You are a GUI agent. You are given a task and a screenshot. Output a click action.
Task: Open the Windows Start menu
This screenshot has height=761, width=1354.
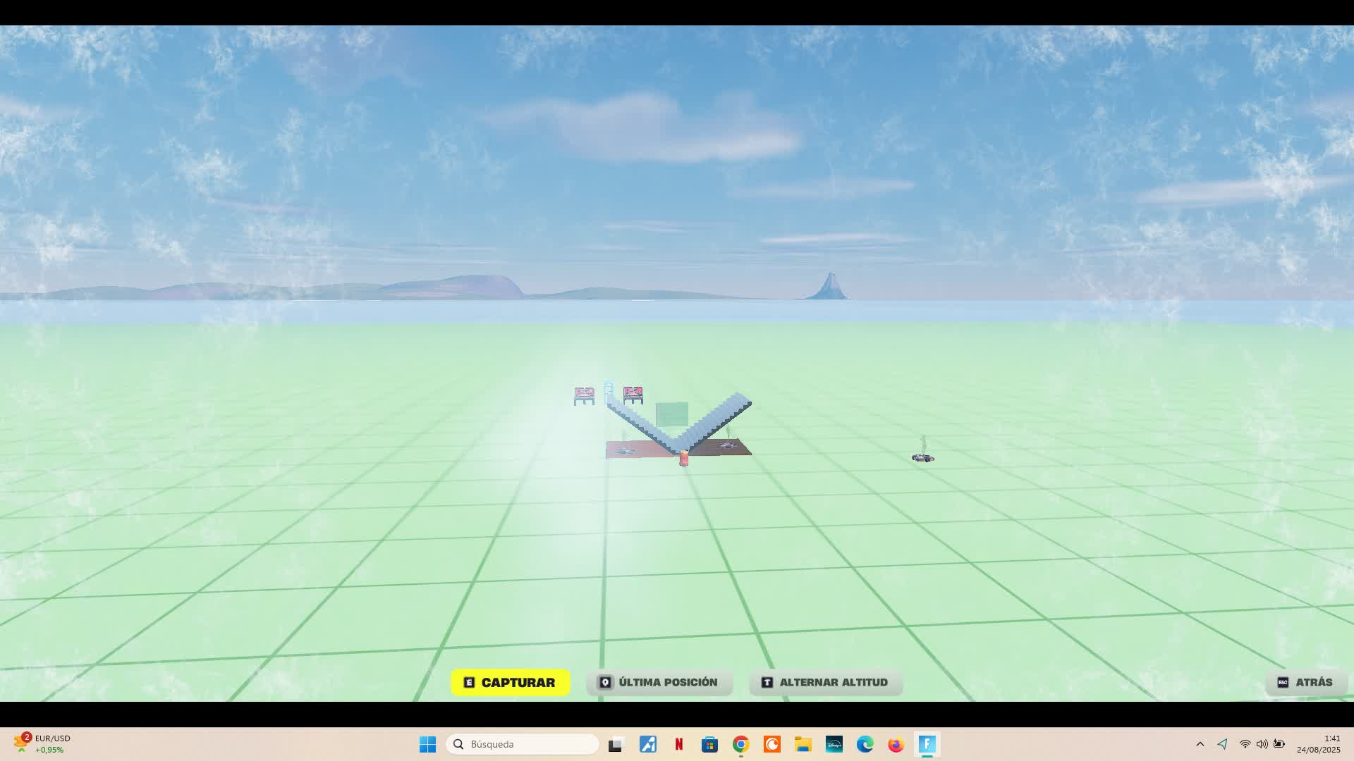(x=427, y=744)
